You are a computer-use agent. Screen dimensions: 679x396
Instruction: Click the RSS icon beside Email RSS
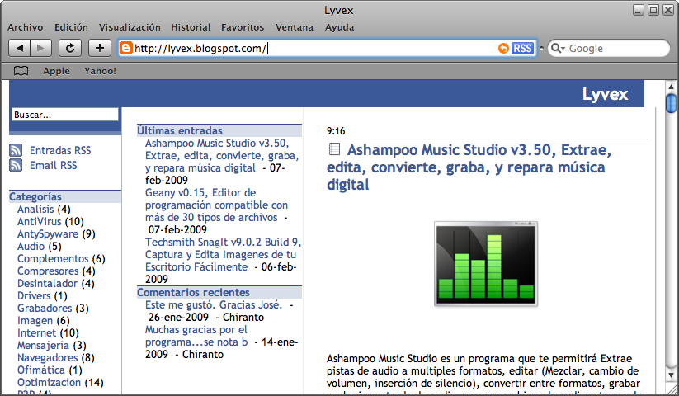point(16,165)
